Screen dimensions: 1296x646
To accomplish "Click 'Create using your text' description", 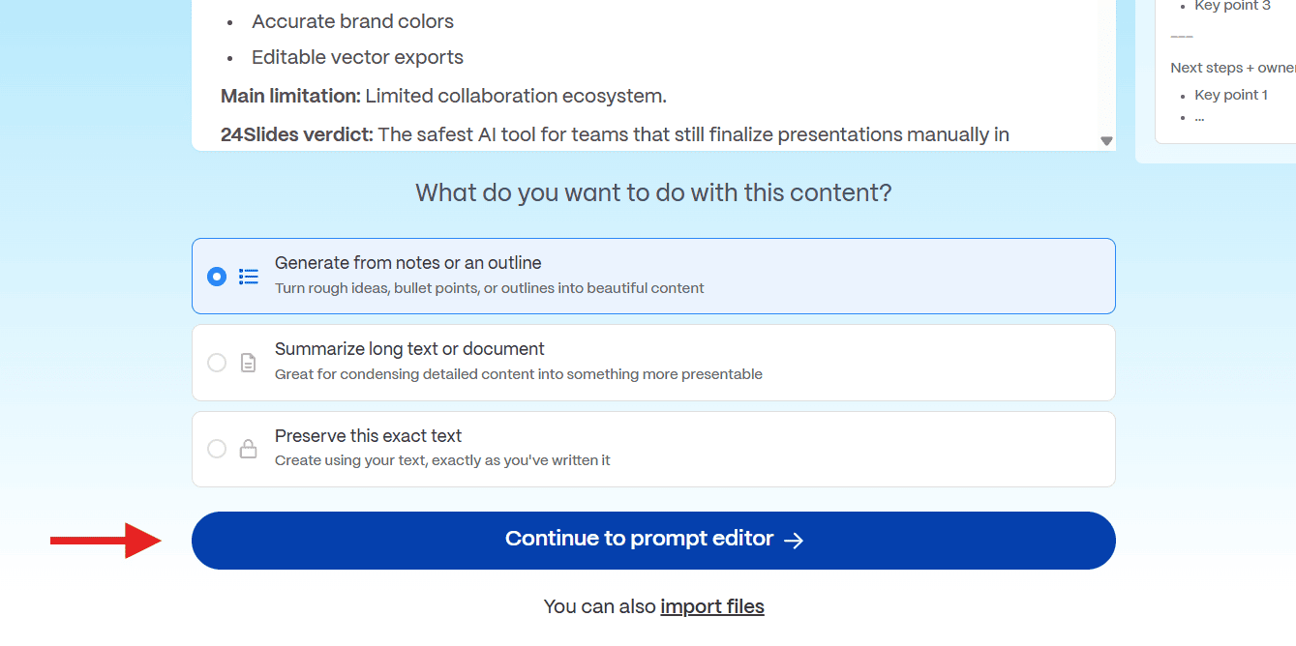I will pos(442,460).
